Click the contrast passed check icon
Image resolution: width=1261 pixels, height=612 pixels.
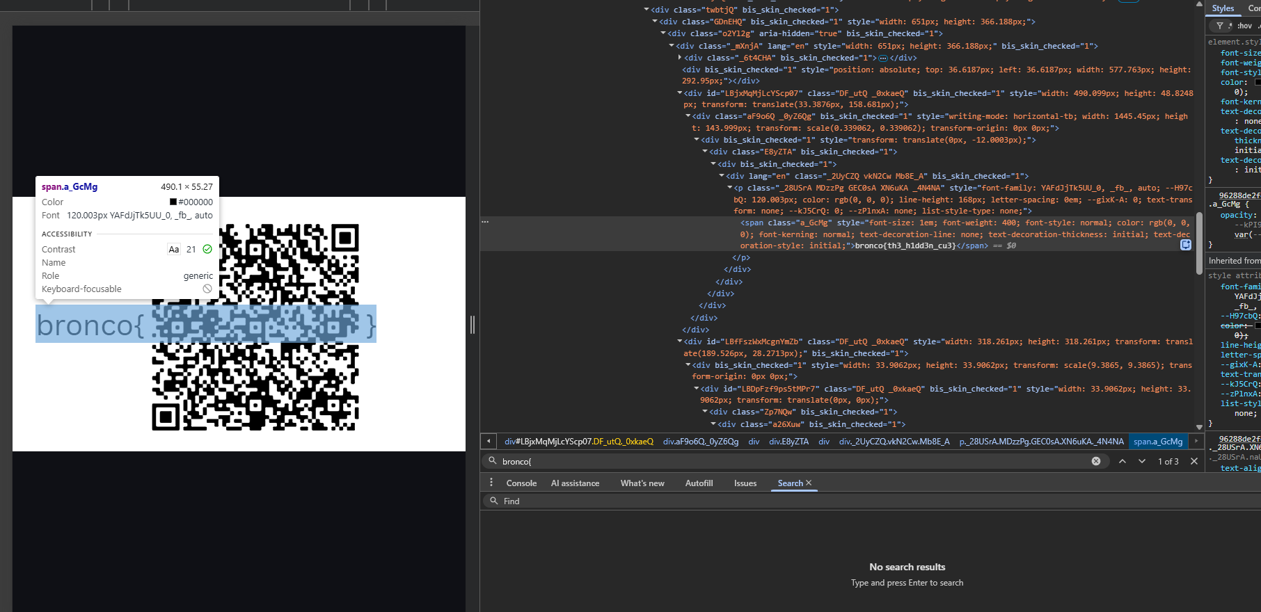207,249
